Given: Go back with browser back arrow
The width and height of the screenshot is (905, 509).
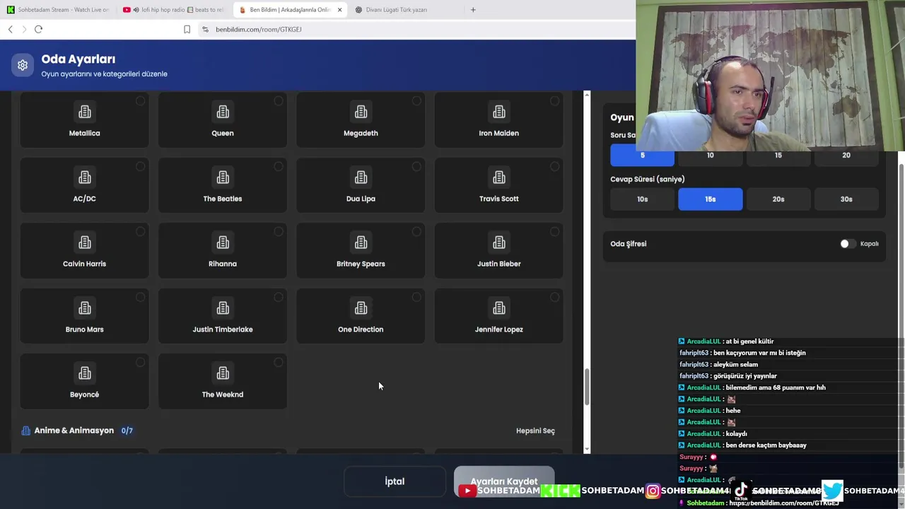Looking at the screenshot, I should click(10, 29).
